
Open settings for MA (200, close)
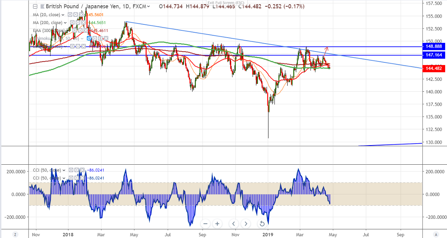(78, 23)
